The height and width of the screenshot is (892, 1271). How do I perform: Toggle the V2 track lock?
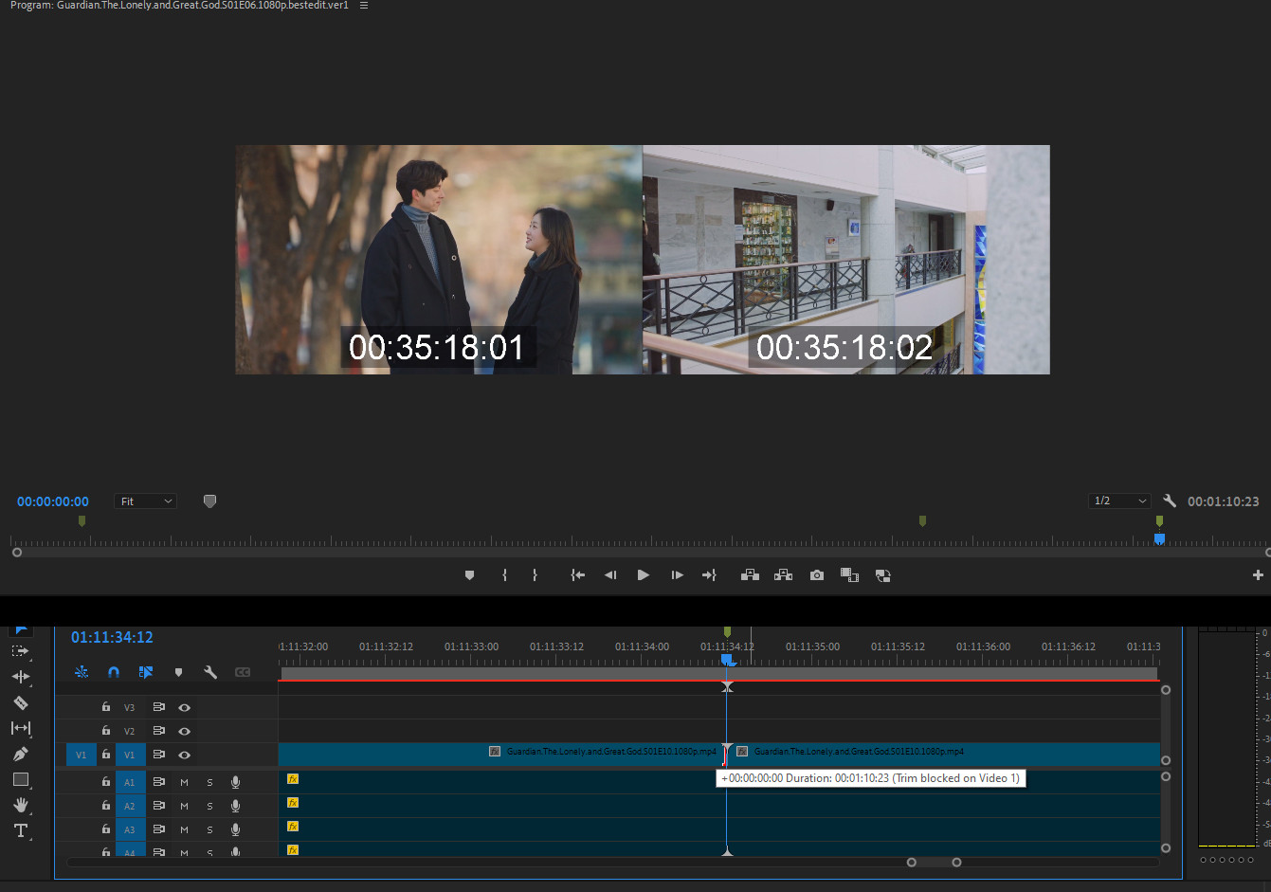pyautogui.click(x=106, y=731)
